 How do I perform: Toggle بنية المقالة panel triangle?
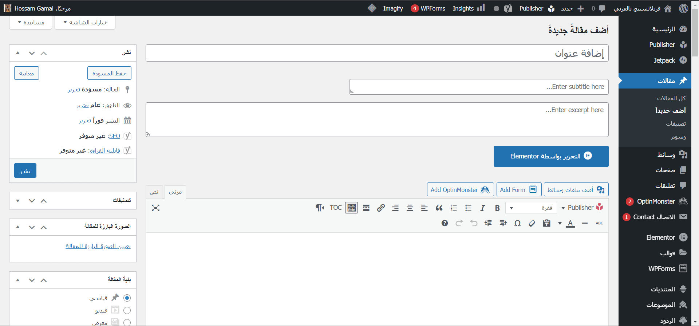pos(18,280)
